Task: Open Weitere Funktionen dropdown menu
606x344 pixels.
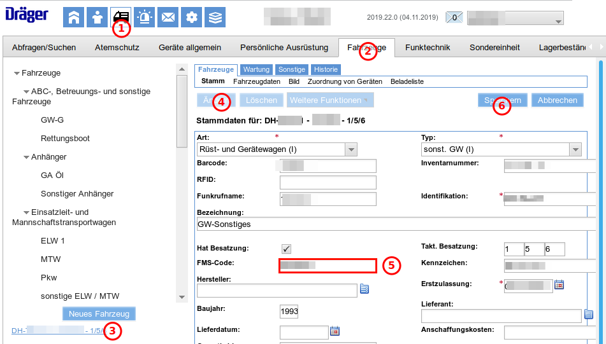Action: pyautogui.click(x=330, y=100)
